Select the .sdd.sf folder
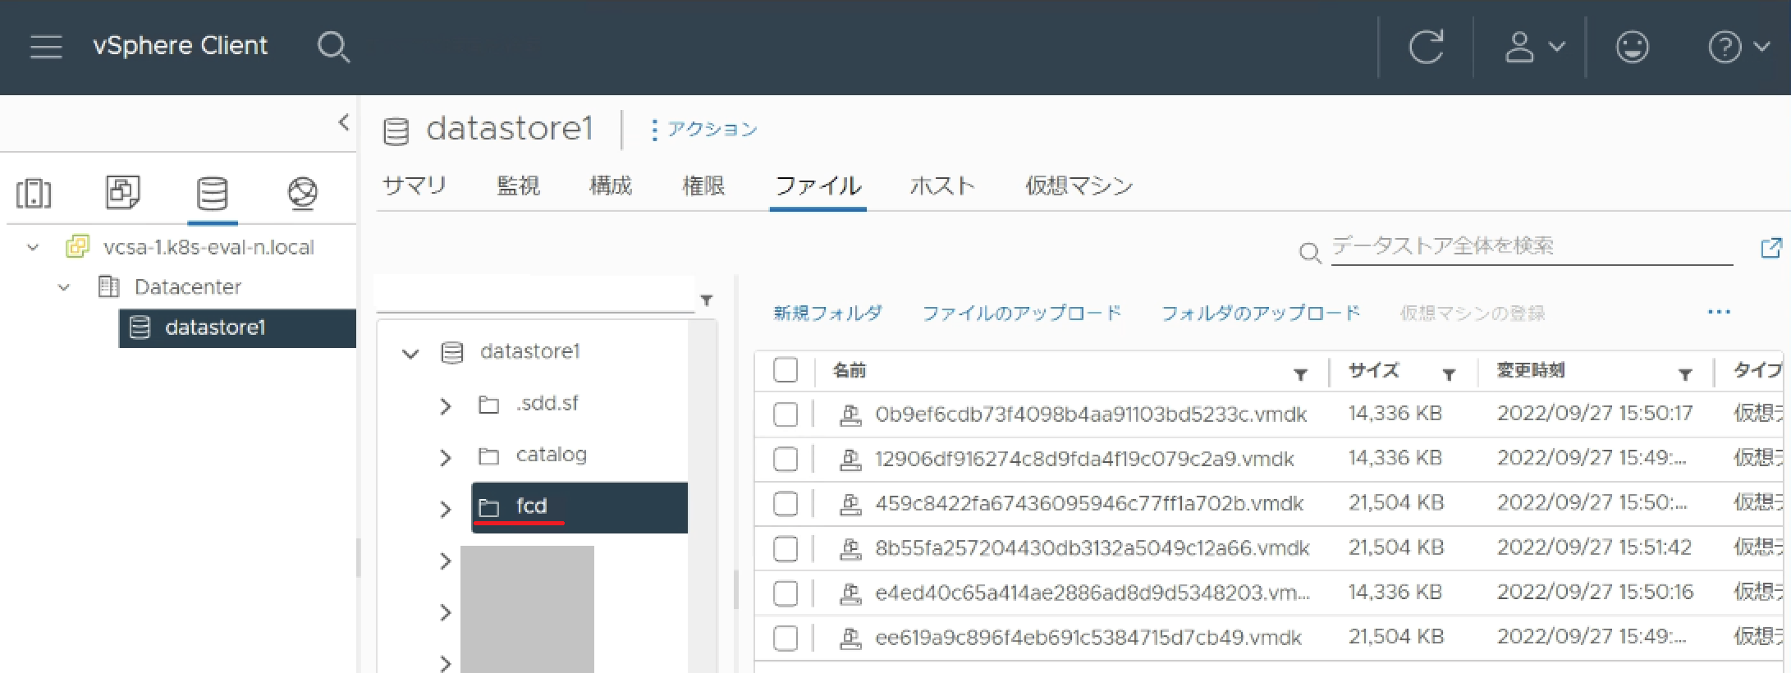Viewport: 1791px width, 673px height. pos(547,404)
